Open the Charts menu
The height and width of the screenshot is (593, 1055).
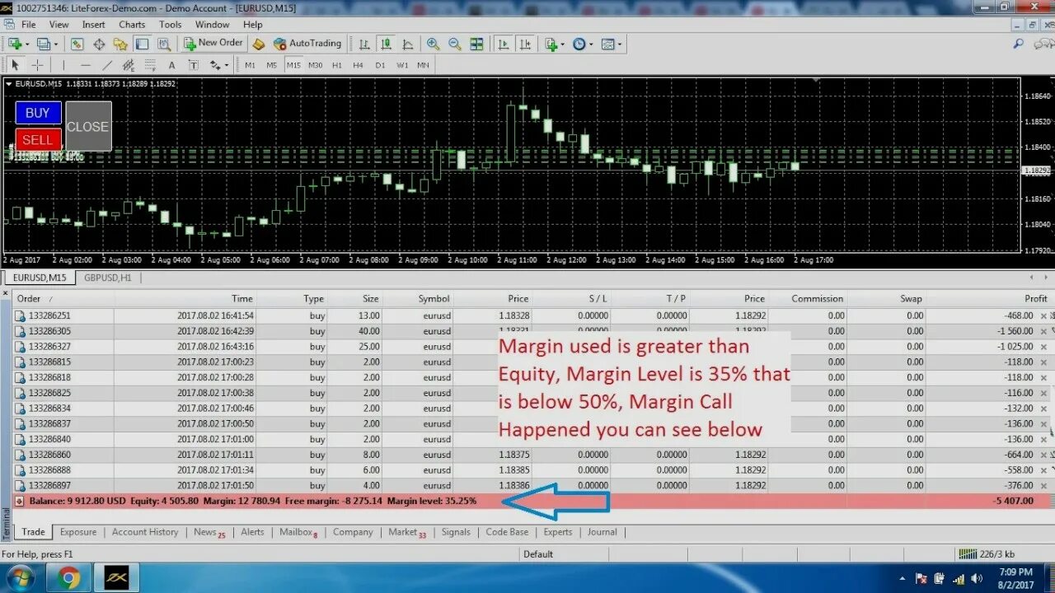point(132,24)
